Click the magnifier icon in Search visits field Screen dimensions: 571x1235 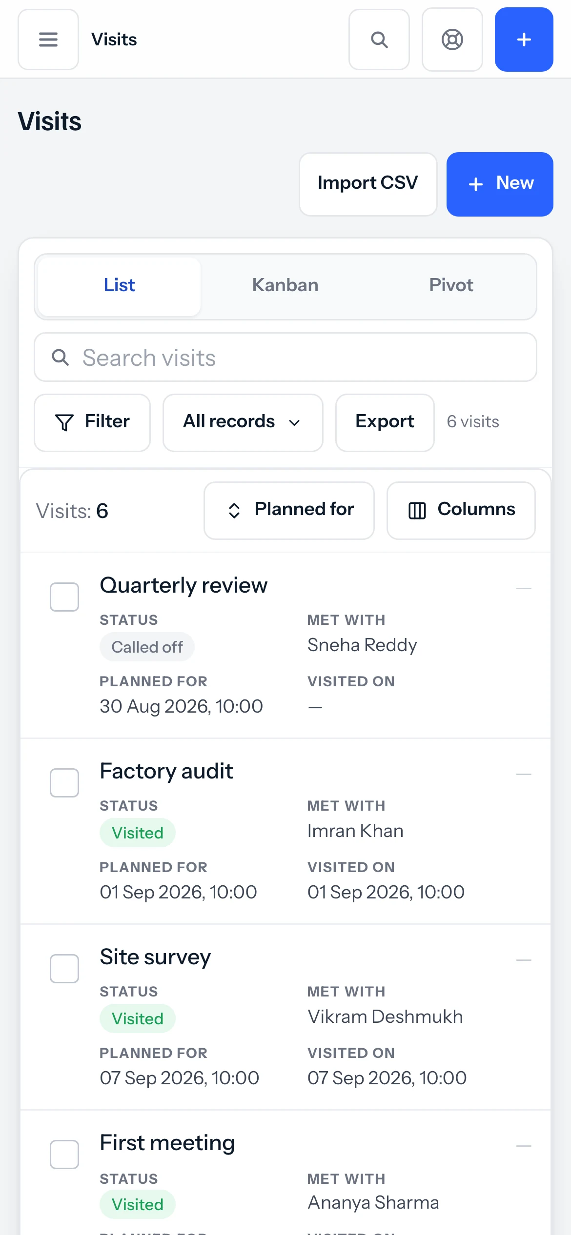pos(61,358)
